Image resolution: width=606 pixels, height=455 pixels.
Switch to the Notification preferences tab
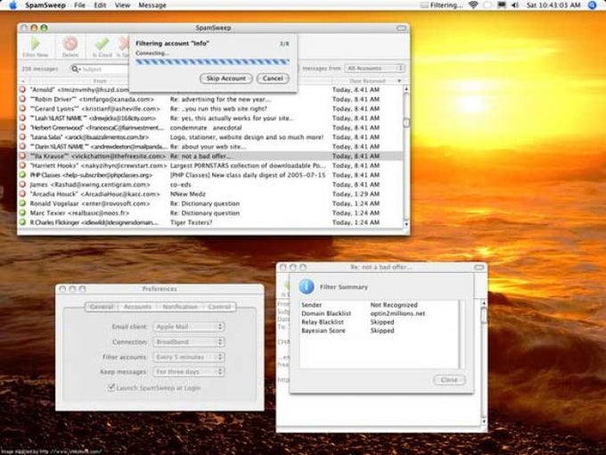[180, 306]
